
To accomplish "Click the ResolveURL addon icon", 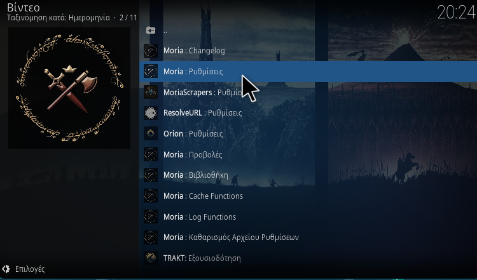I will tap(151, 113).
